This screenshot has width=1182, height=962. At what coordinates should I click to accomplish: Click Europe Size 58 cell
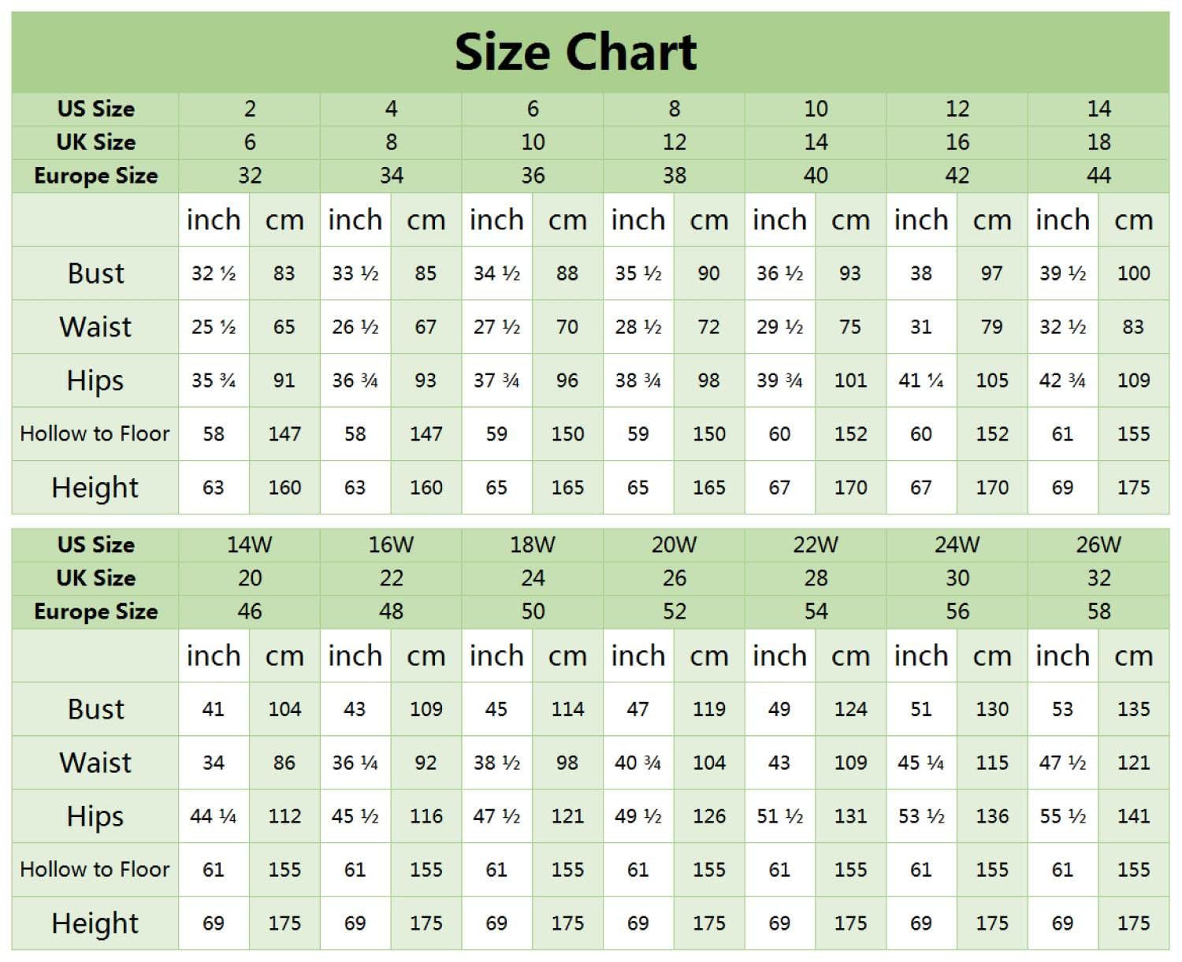tap(1098, 611)
